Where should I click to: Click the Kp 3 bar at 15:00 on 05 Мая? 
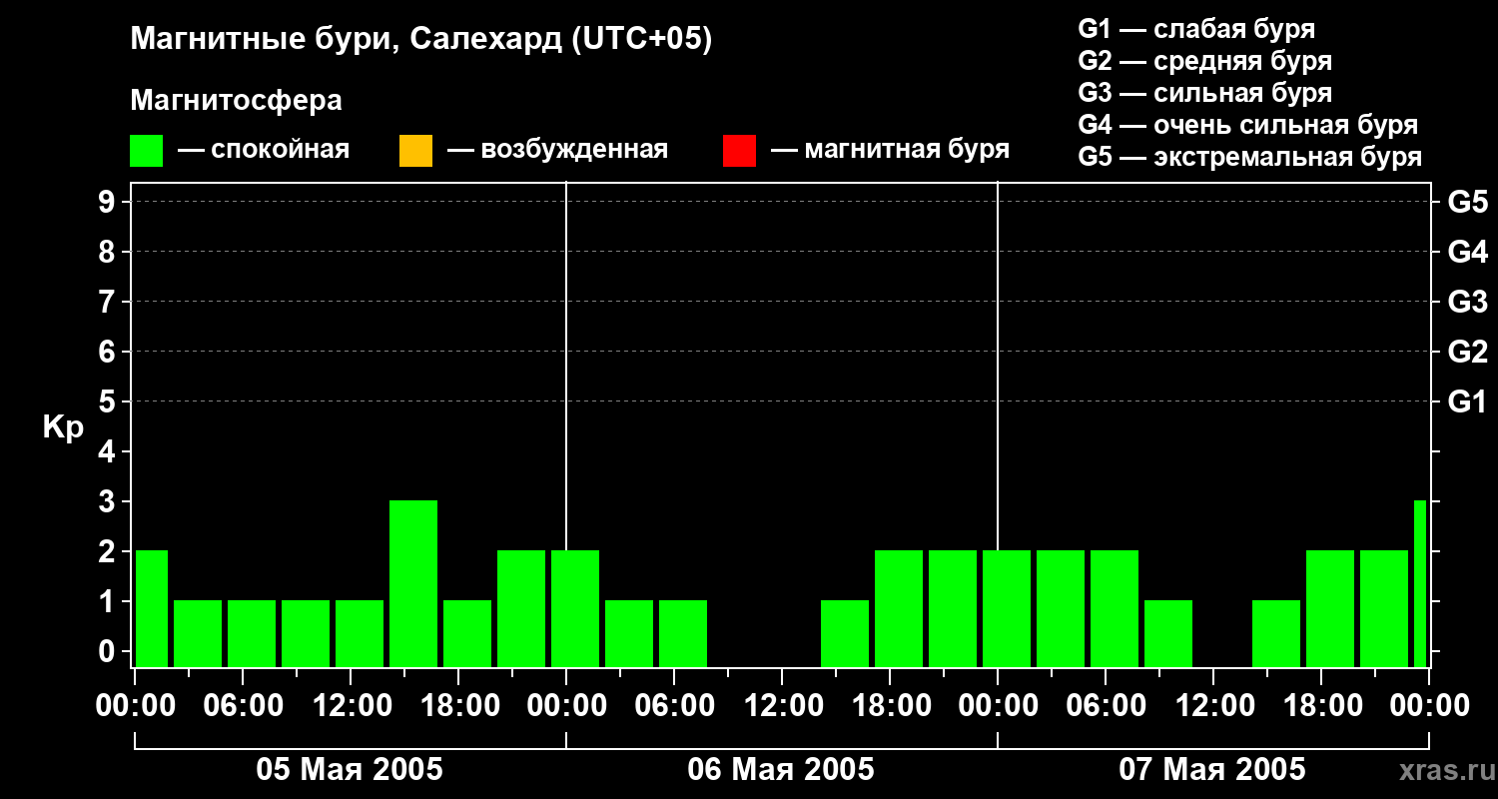(x=413, y=583)
